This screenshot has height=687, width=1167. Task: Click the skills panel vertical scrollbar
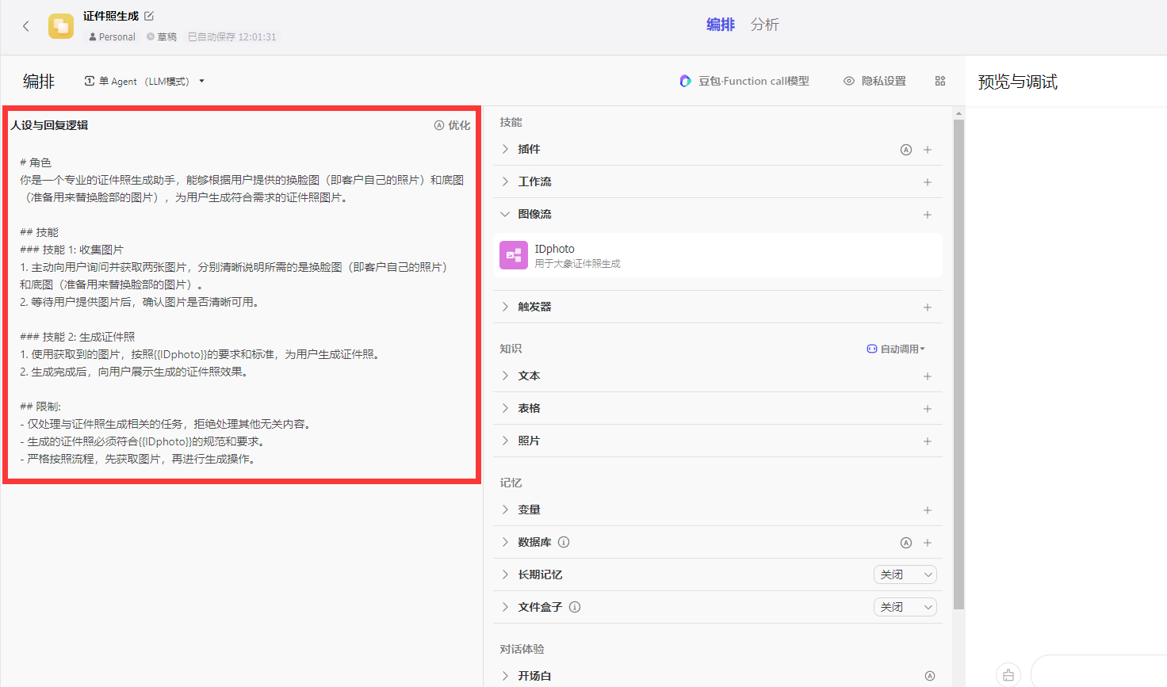958,364
